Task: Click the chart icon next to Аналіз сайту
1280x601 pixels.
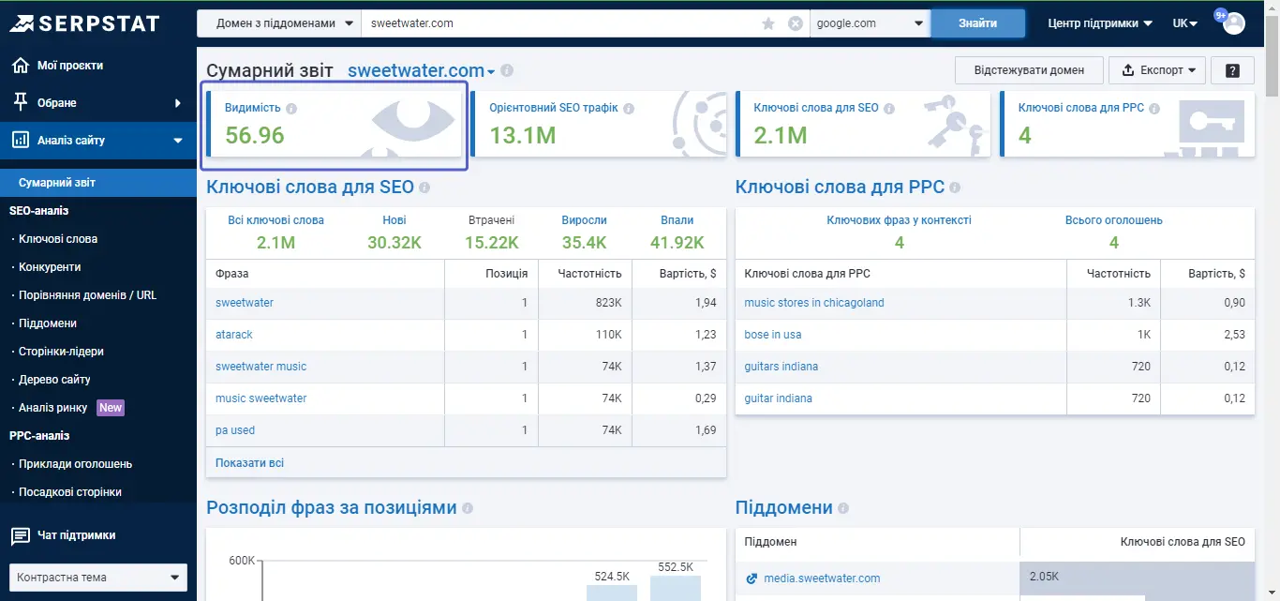Action: 20,141
